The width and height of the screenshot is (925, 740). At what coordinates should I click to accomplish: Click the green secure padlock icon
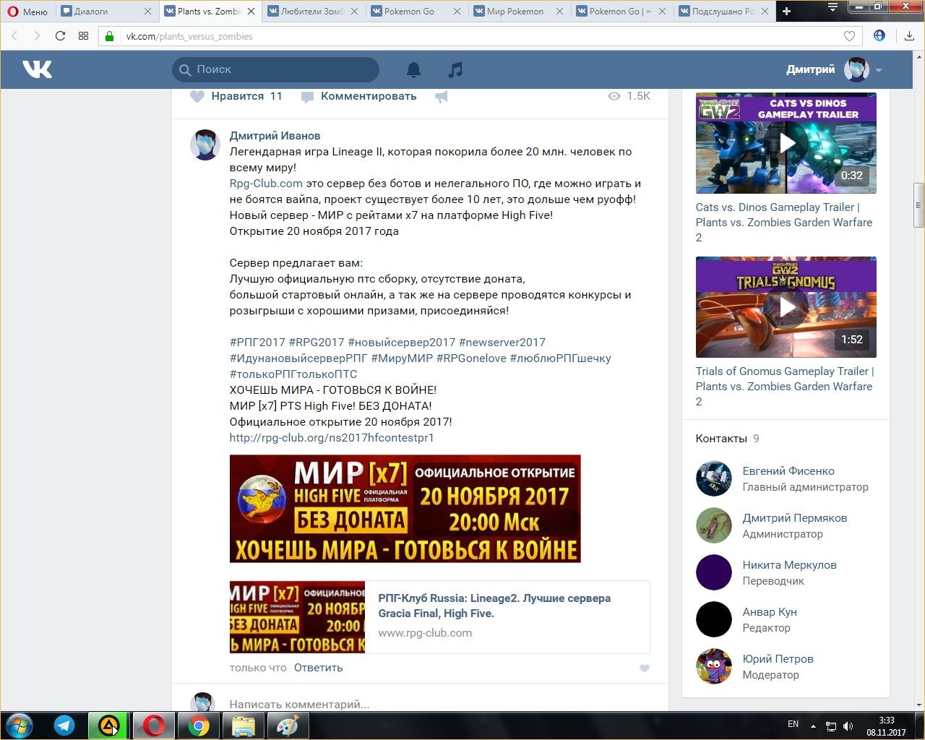point(110,36)
